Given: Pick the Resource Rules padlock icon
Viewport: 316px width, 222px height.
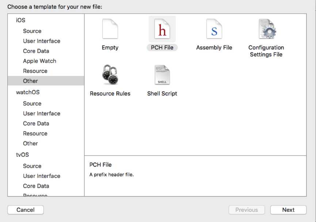Looking at the screenshot, I should [x=110, y=74].
